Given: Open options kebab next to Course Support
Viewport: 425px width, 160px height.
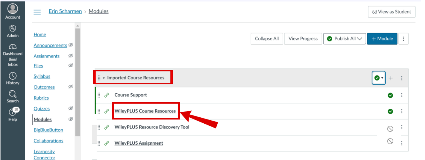Looking at the screenshot, I should point(402,95).
